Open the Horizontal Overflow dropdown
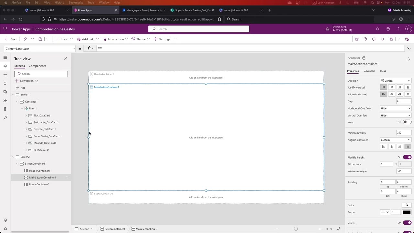The width and height of the screenshot is (414, 233). [x=396, y=108]
